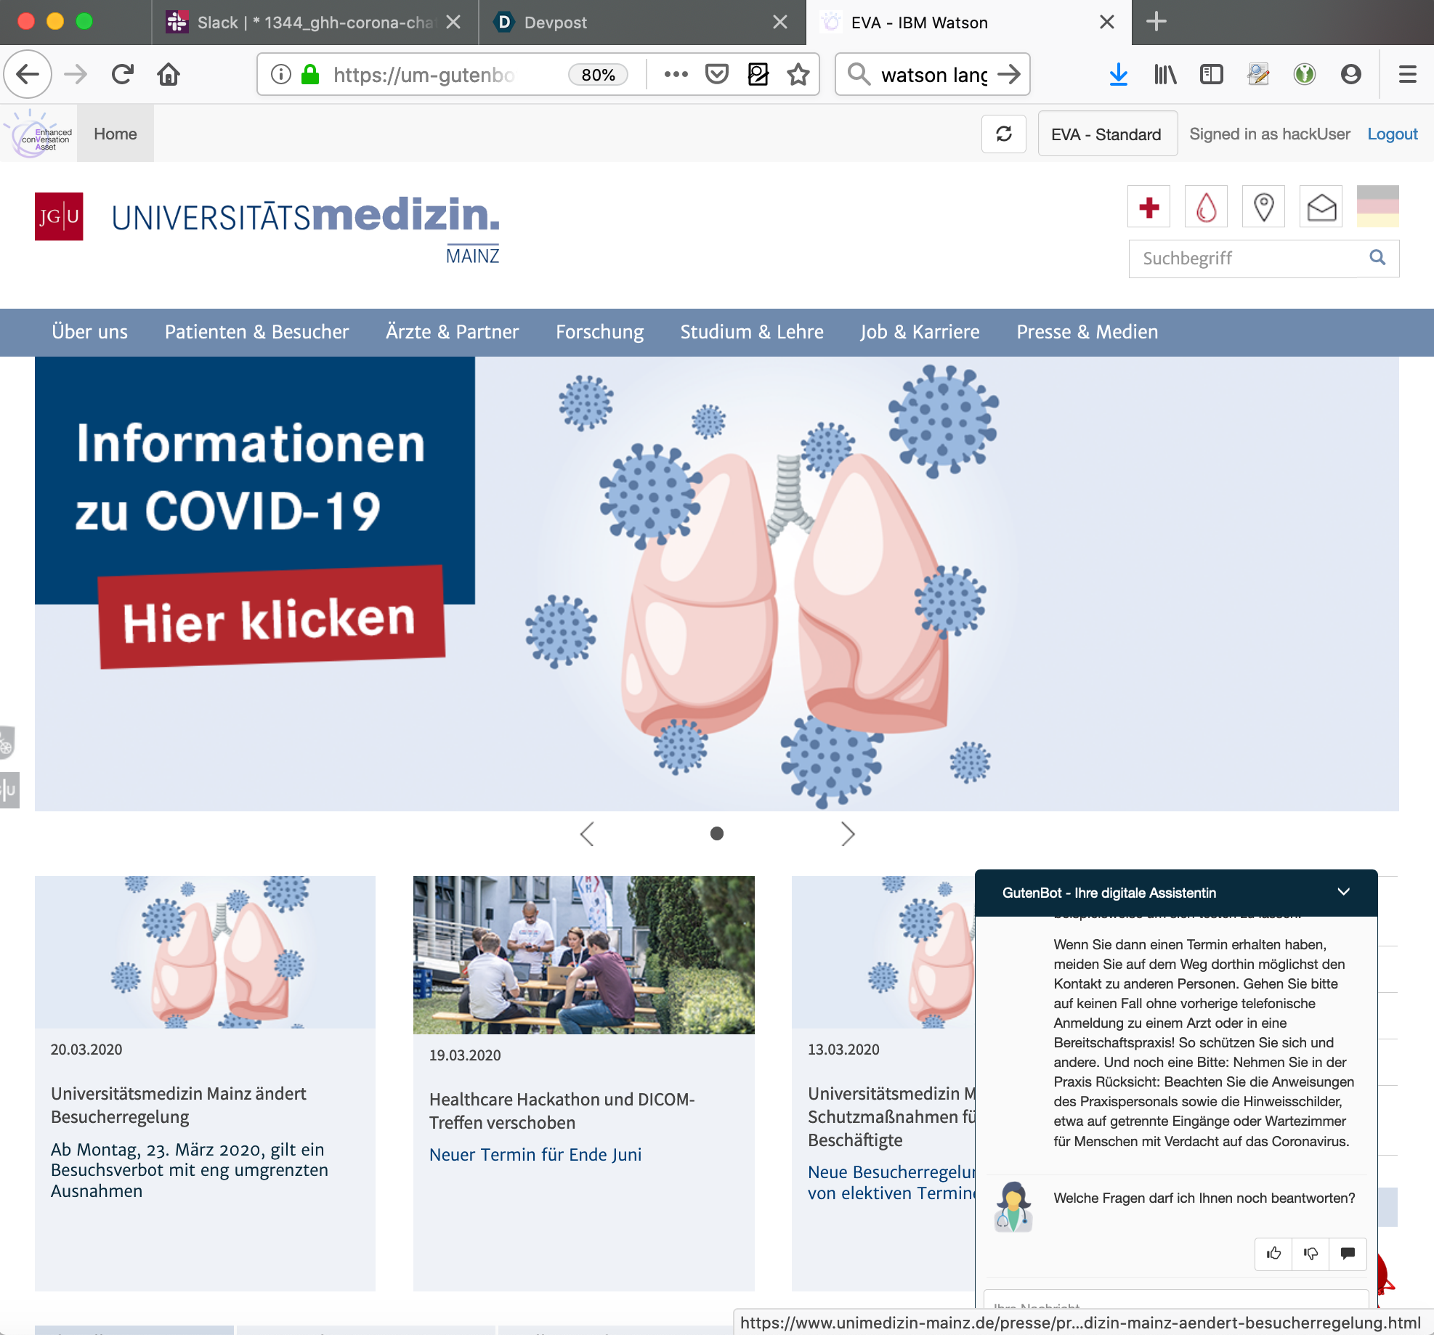This screenshot has height=1335, width=1434.
Task: Open the chat comment feedback icon
Action: (1348, 1253)
